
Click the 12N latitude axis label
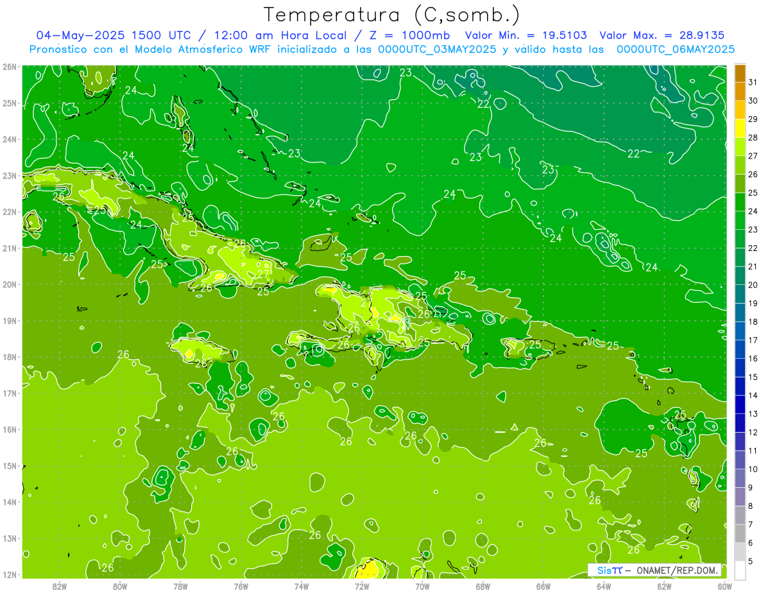pos(10,574)
